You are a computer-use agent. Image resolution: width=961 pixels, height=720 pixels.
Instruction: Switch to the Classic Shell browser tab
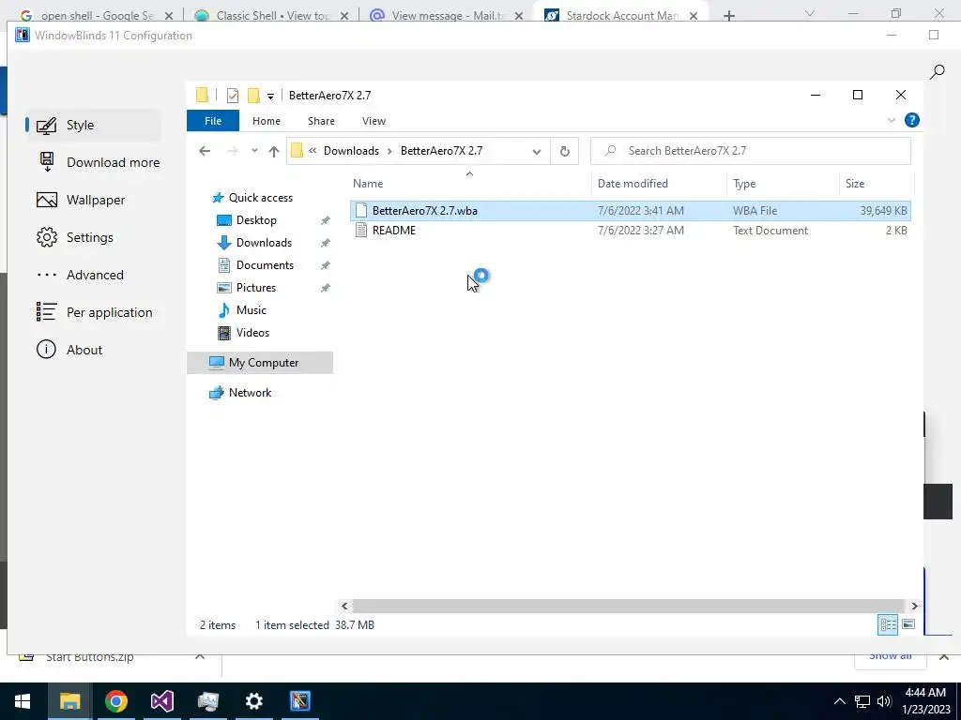click(x=273, y=15)
